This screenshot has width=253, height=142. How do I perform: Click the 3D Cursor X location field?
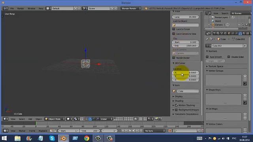[185, 73]
